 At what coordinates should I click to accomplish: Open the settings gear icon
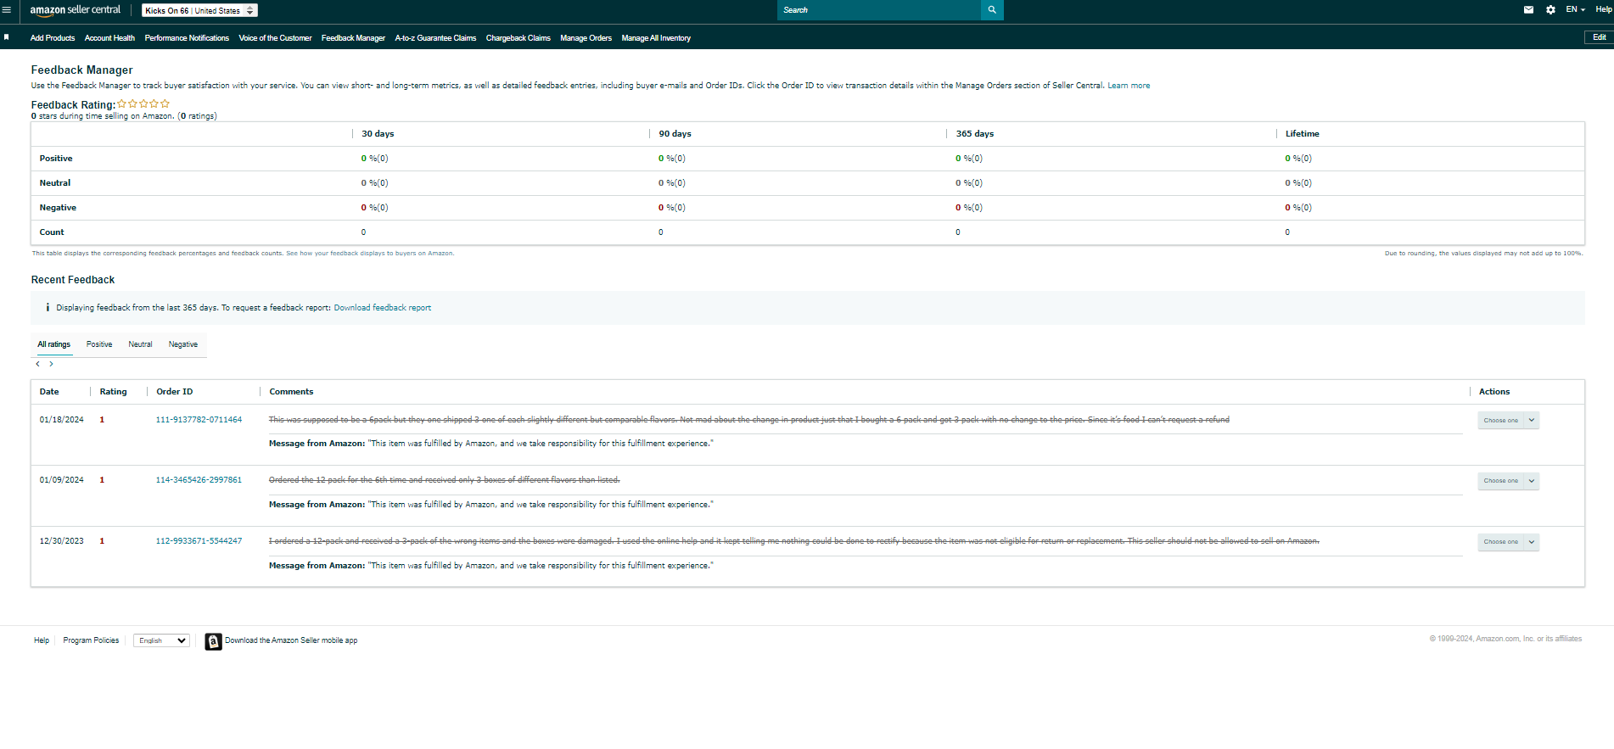[1550, 10]
